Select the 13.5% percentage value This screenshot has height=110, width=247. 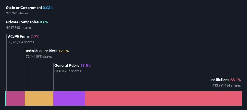point(85,66)
